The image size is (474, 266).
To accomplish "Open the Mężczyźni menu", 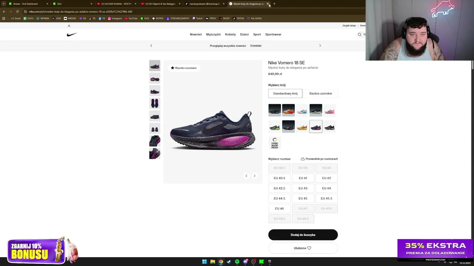I will tap(213, 34).
